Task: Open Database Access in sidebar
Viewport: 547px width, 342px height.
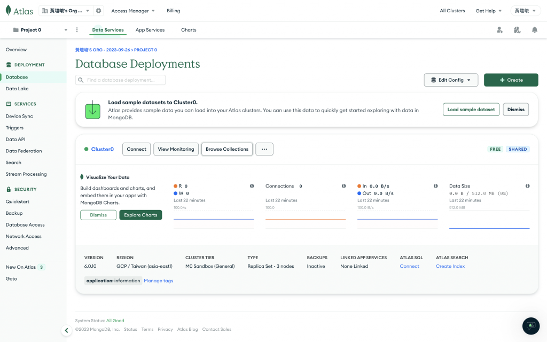Action: 25,225
